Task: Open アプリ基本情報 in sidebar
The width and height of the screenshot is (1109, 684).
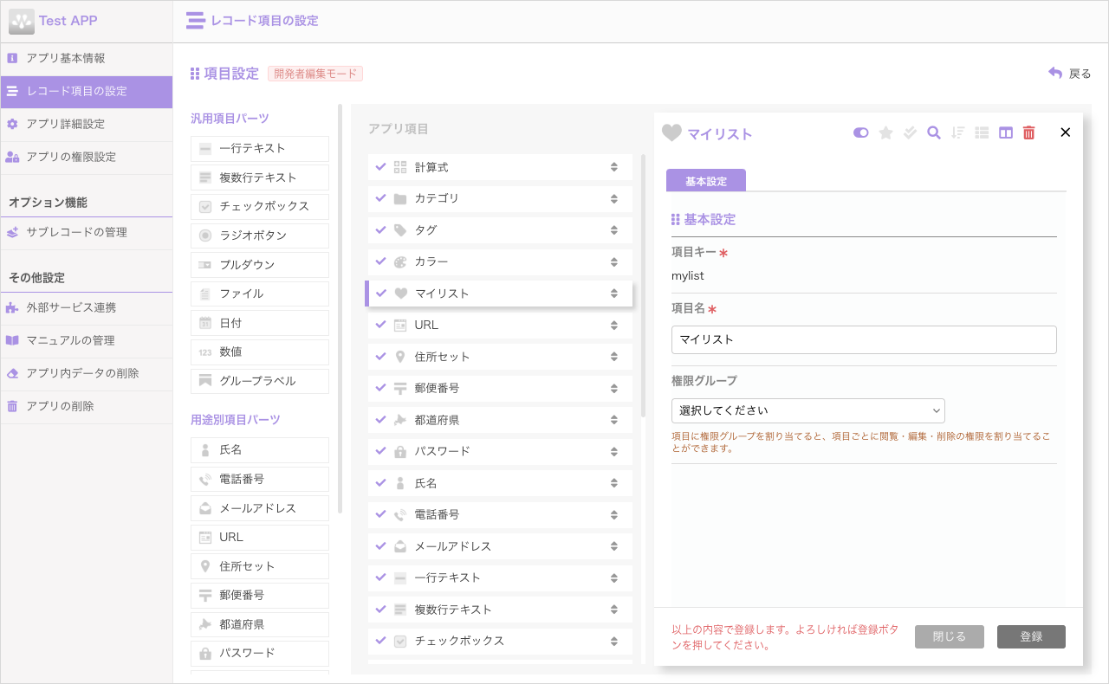Action: click(87, 58)
